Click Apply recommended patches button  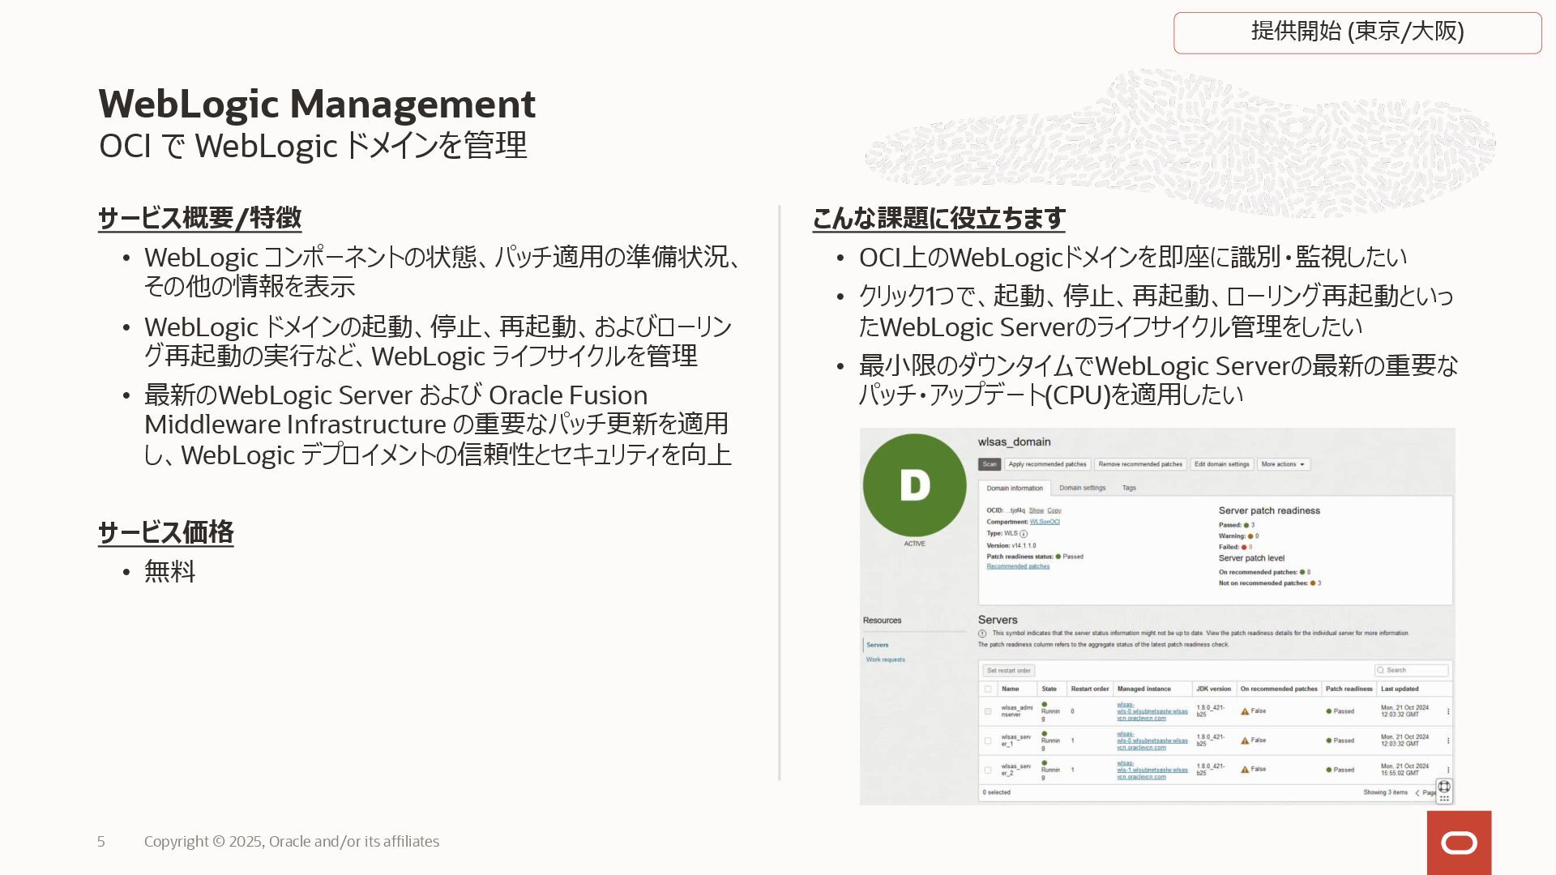(x=1047, y=464)
